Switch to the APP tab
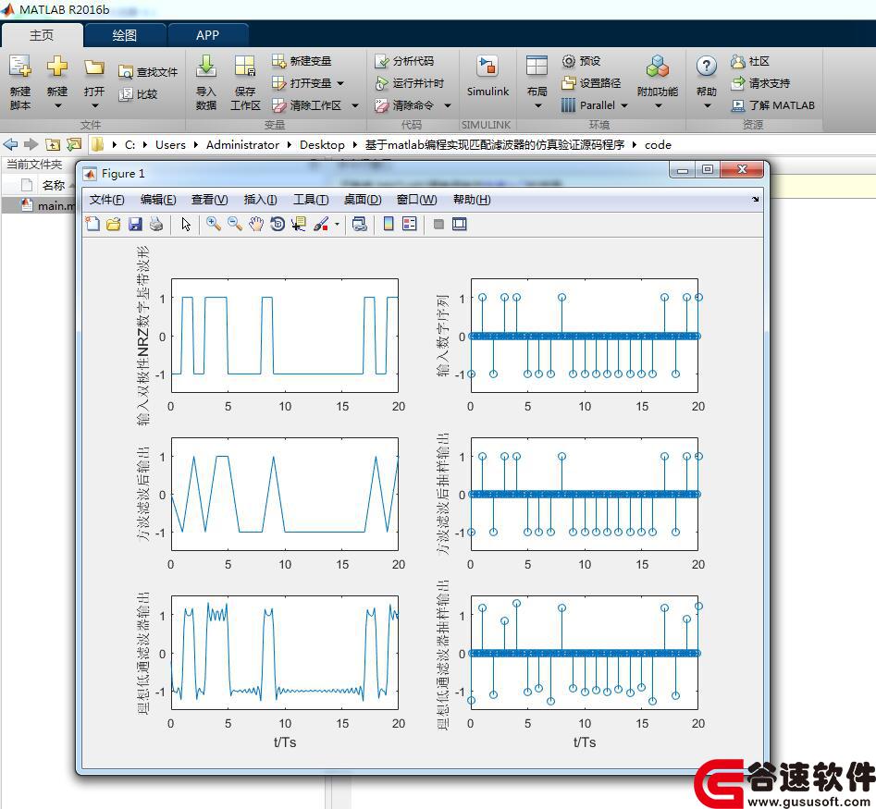Screen dimensions: 876x809 click(x=207, y=35)
